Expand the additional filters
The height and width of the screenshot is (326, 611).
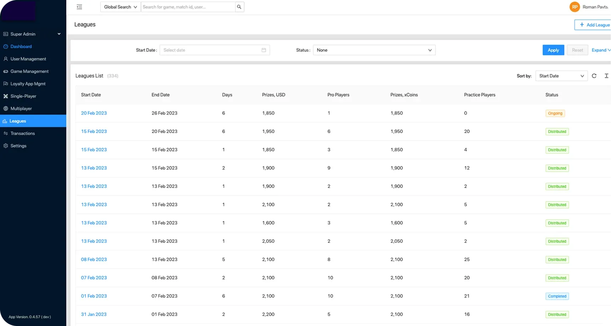601,50
